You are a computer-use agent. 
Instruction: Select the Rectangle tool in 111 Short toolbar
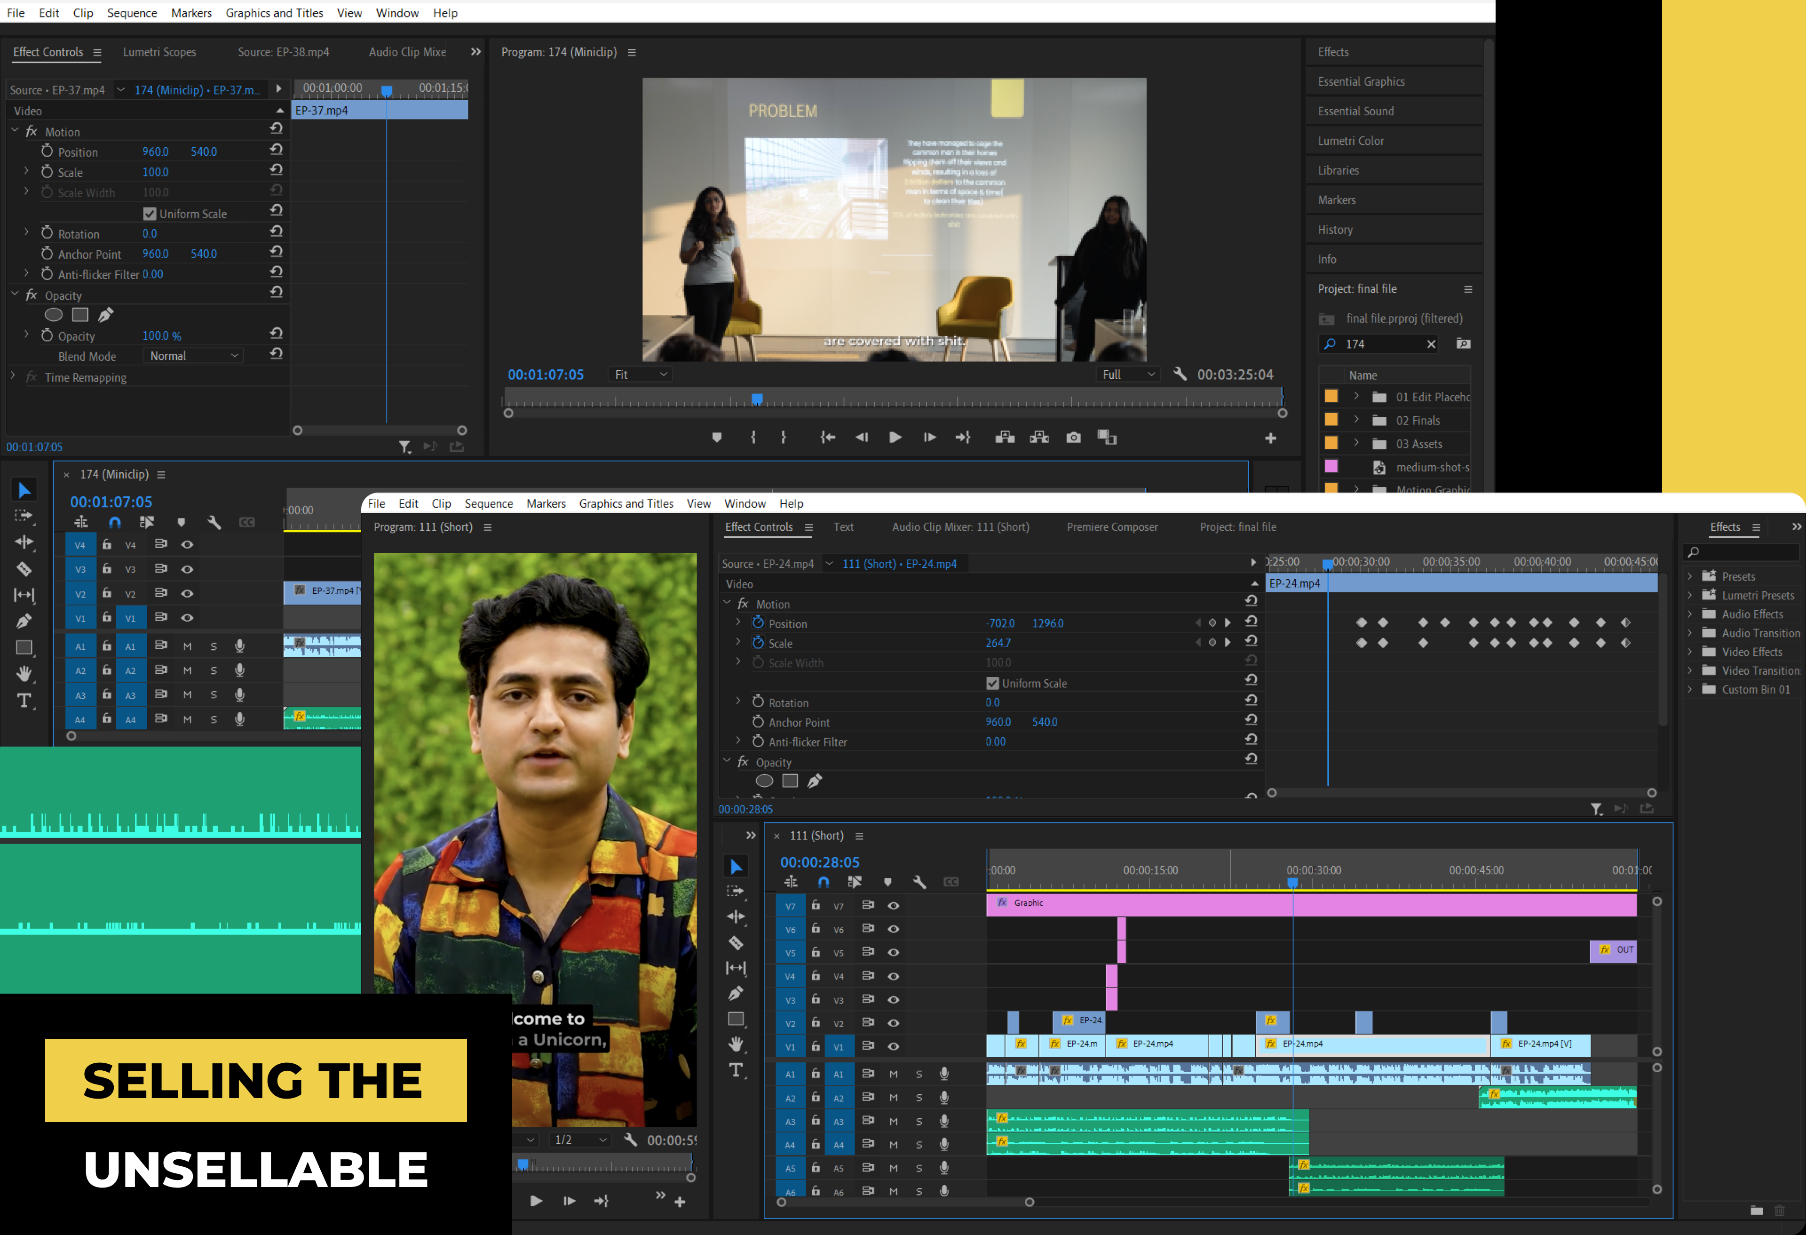tap(735, 1019)
